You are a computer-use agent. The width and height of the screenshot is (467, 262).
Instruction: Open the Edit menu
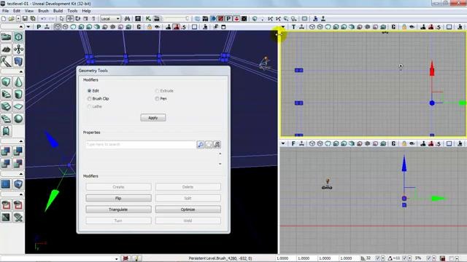click(x=17, y=11)
